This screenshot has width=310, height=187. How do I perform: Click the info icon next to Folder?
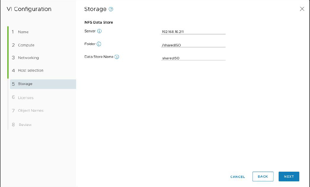click(99, 44)
